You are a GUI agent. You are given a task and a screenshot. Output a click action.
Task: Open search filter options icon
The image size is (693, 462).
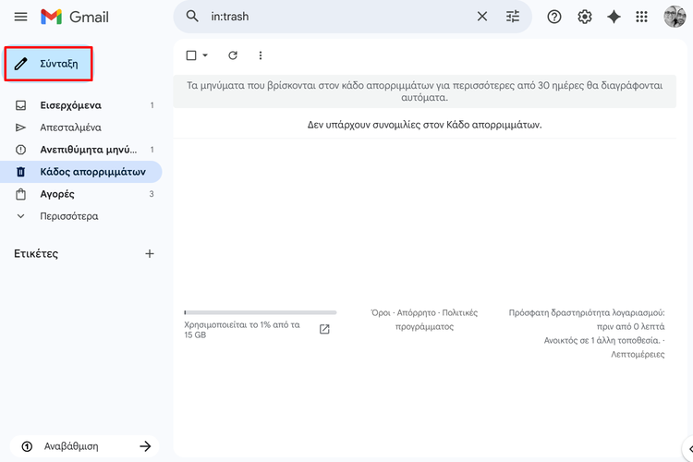(x=513, y=17)
